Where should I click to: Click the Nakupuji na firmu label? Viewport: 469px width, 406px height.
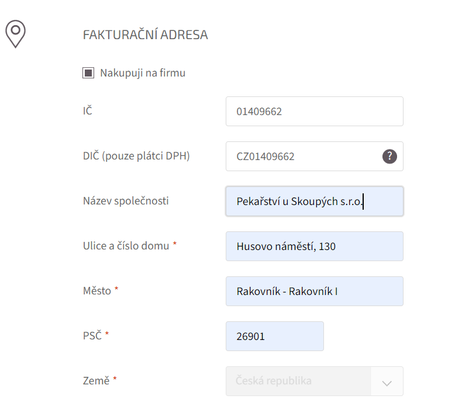[x=143, y=73]
